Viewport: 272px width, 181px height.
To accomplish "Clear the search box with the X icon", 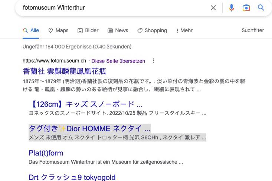I will 213,8.
